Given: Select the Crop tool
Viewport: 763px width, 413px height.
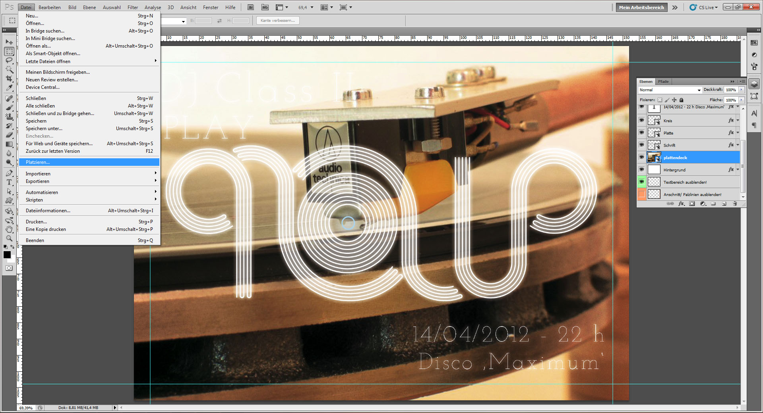Looking at the screenshot, I should [9, 79].
